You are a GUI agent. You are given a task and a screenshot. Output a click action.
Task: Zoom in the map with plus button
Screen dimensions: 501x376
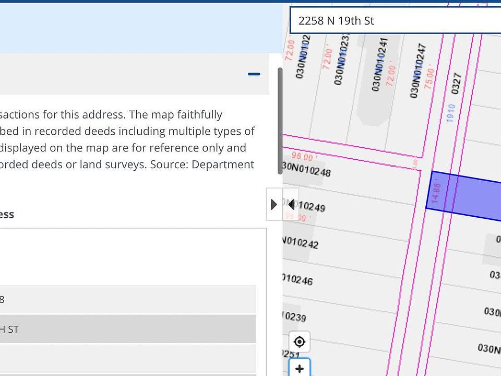pyautogui.click(x=300, y=368)
